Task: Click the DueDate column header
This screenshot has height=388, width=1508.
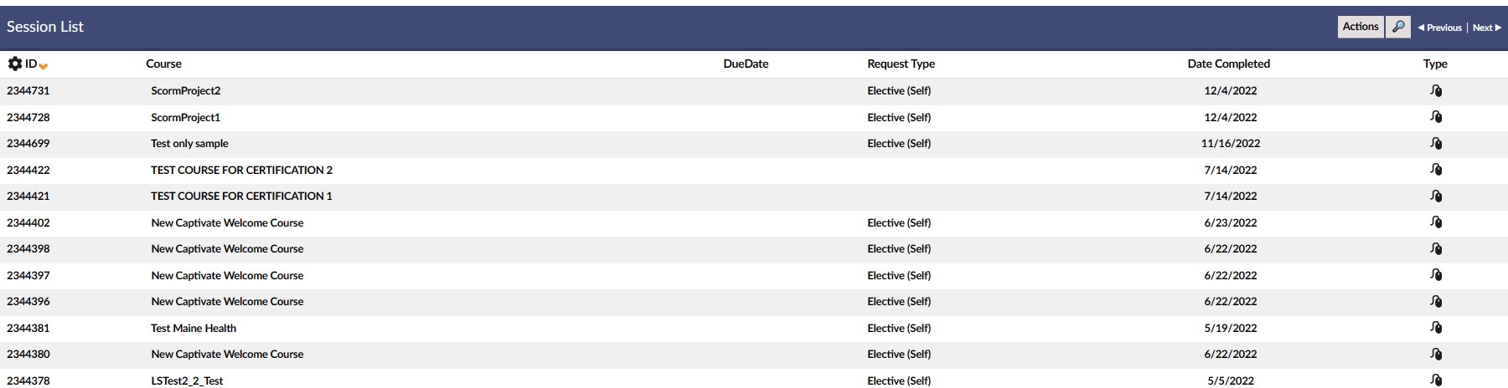Action: click(x=746, y=64)
